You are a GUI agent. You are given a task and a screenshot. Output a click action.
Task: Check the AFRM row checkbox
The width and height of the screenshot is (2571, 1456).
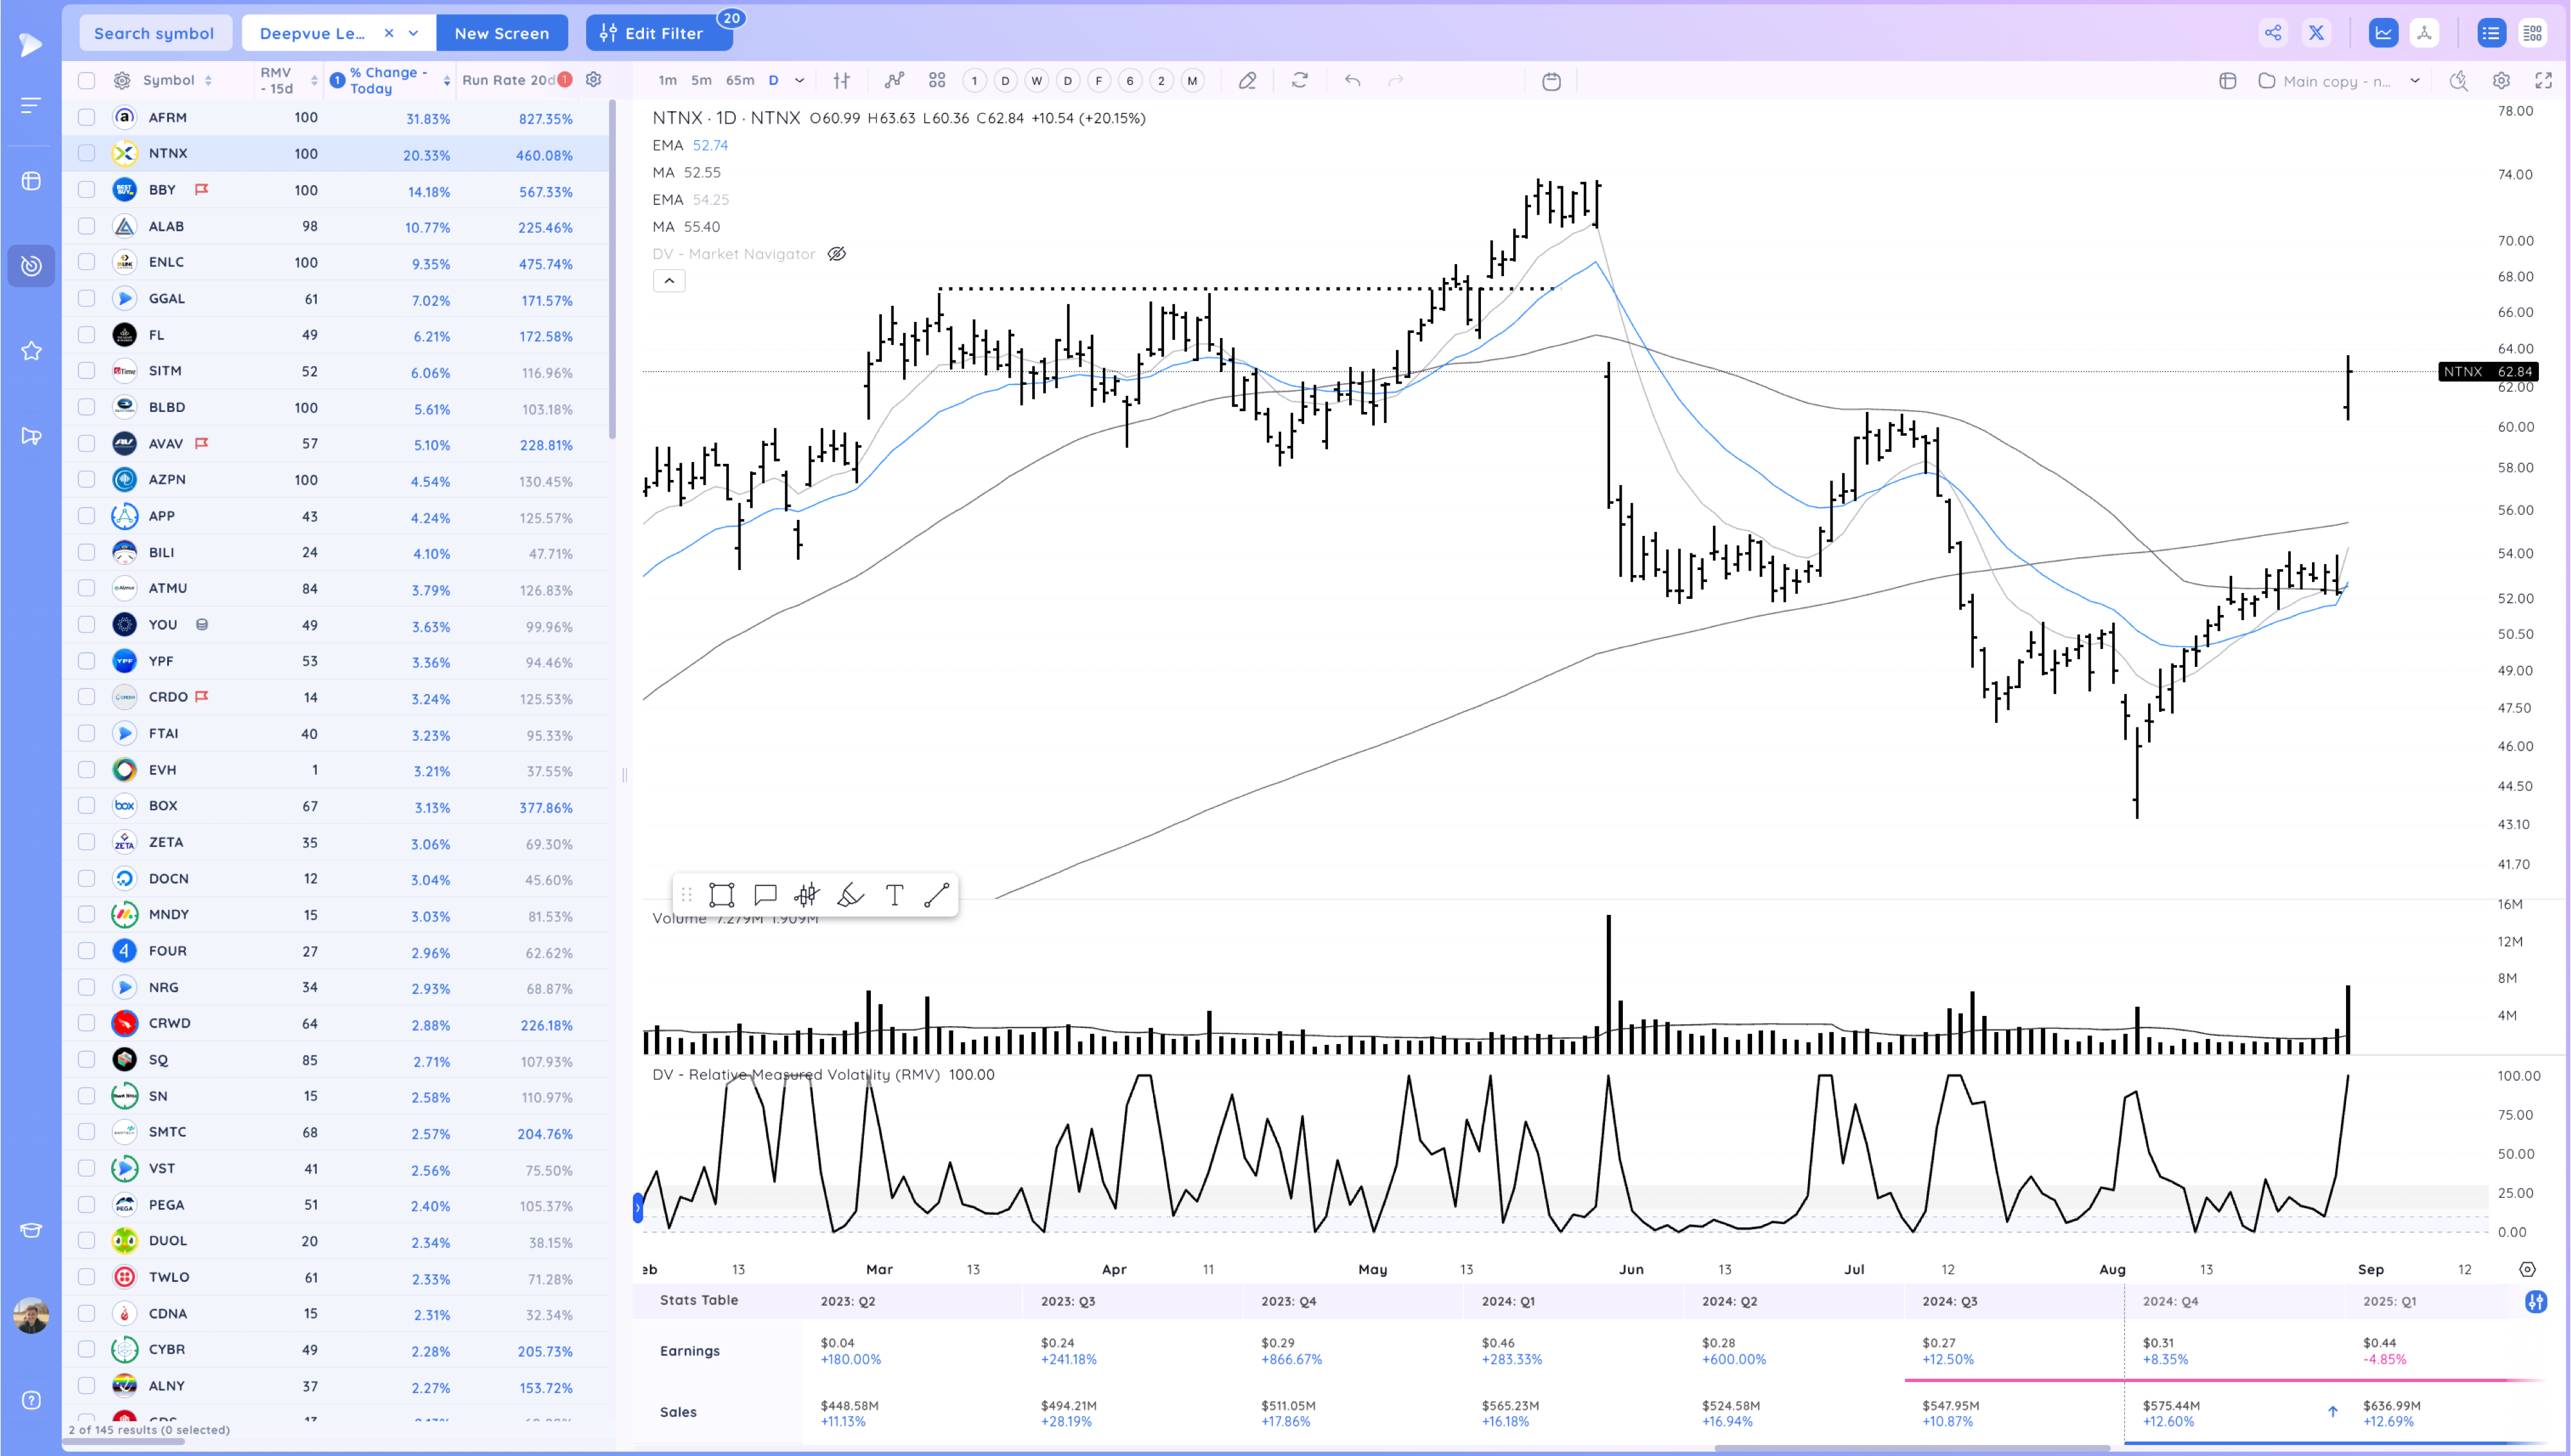pos(87,118)
